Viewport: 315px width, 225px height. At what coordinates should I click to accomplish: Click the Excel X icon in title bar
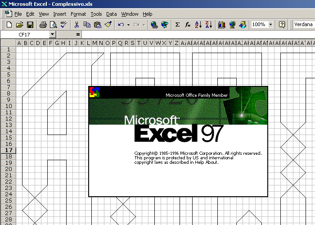click(x=4, y=4)
